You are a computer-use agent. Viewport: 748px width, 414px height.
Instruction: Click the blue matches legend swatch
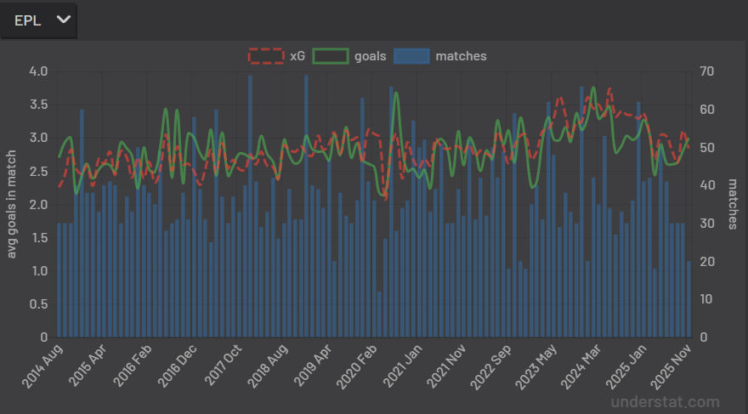(x=412, y=56)
